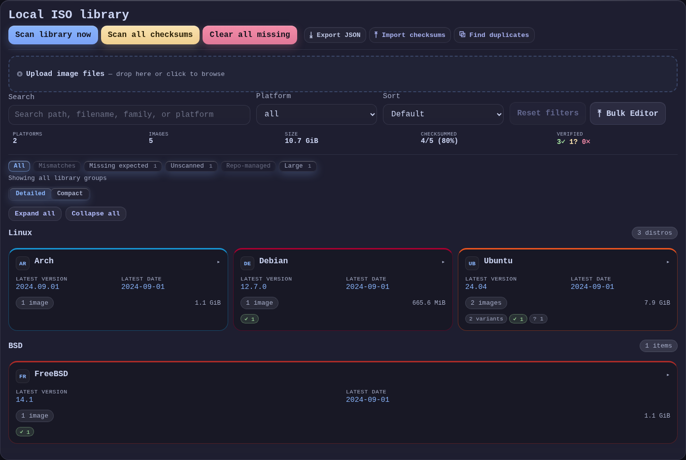
Task: Expand the Debian card arrow
Action: (x=444, y=262)
